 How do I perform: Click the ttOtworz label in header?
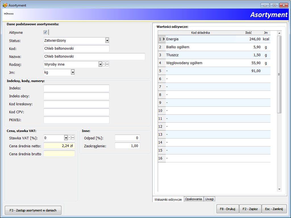pyautogui.click(x=9, y=14)
